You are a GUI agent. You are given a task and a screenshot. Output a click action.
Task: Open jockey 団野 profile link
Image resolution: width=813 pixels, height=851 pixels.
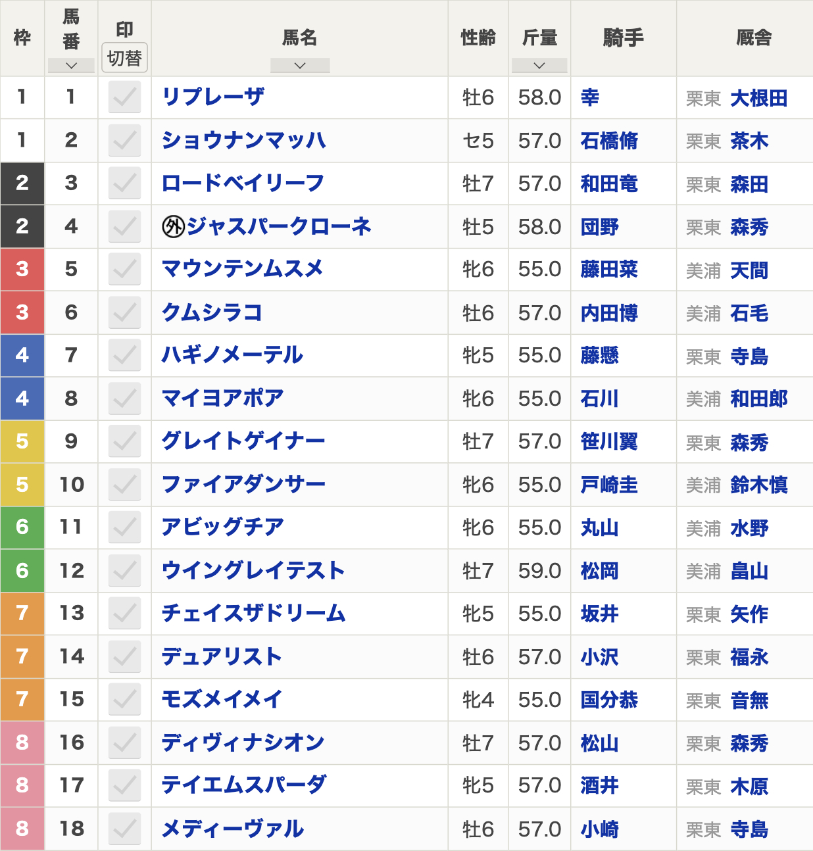(x=600, y=227)
